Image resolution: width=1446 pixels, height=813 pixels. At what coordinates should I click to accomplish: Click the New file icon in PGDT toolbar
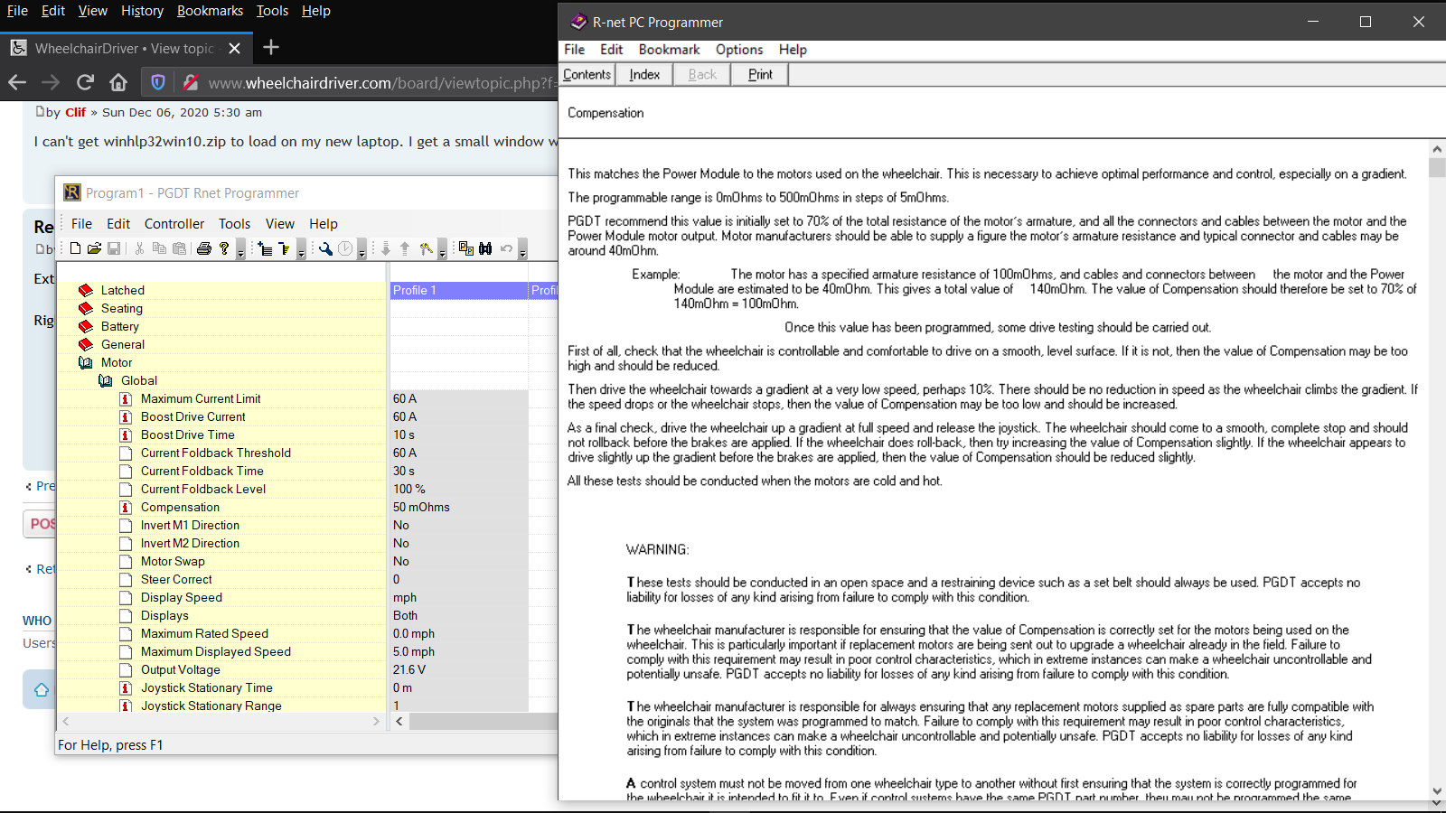pos(76,248)
